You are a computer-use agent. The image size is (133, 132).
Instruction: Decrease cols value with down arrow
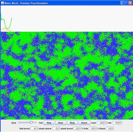coord(120,123)
